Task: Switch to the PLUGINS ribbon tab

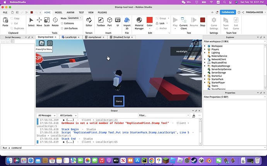Action: coord(102,12)
